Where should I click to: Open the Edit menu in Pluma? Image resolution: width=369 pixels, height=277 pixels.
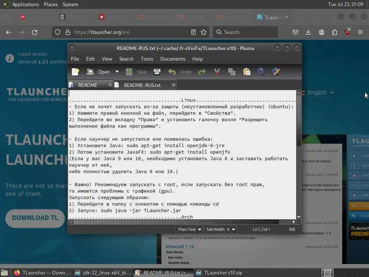click(x=90, y=59)
